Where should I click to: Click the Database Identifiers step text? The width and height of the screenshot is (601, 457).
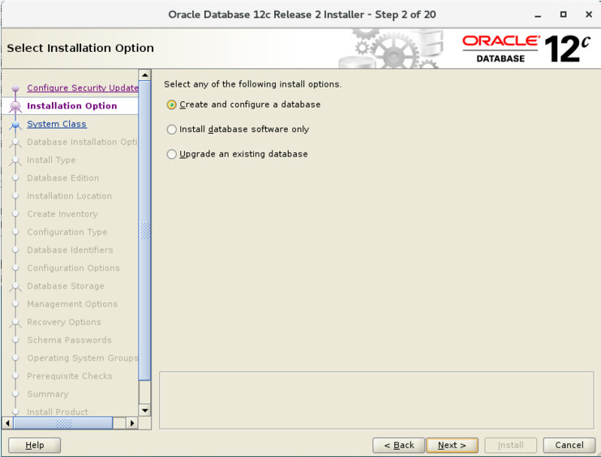point(70,250)
